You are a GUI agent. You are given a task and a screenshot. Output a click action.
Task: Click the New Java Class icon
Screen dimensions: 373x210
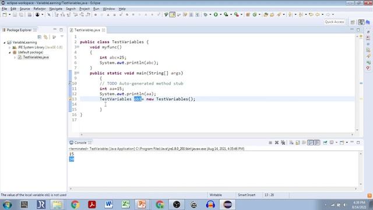tap(255, 15)
